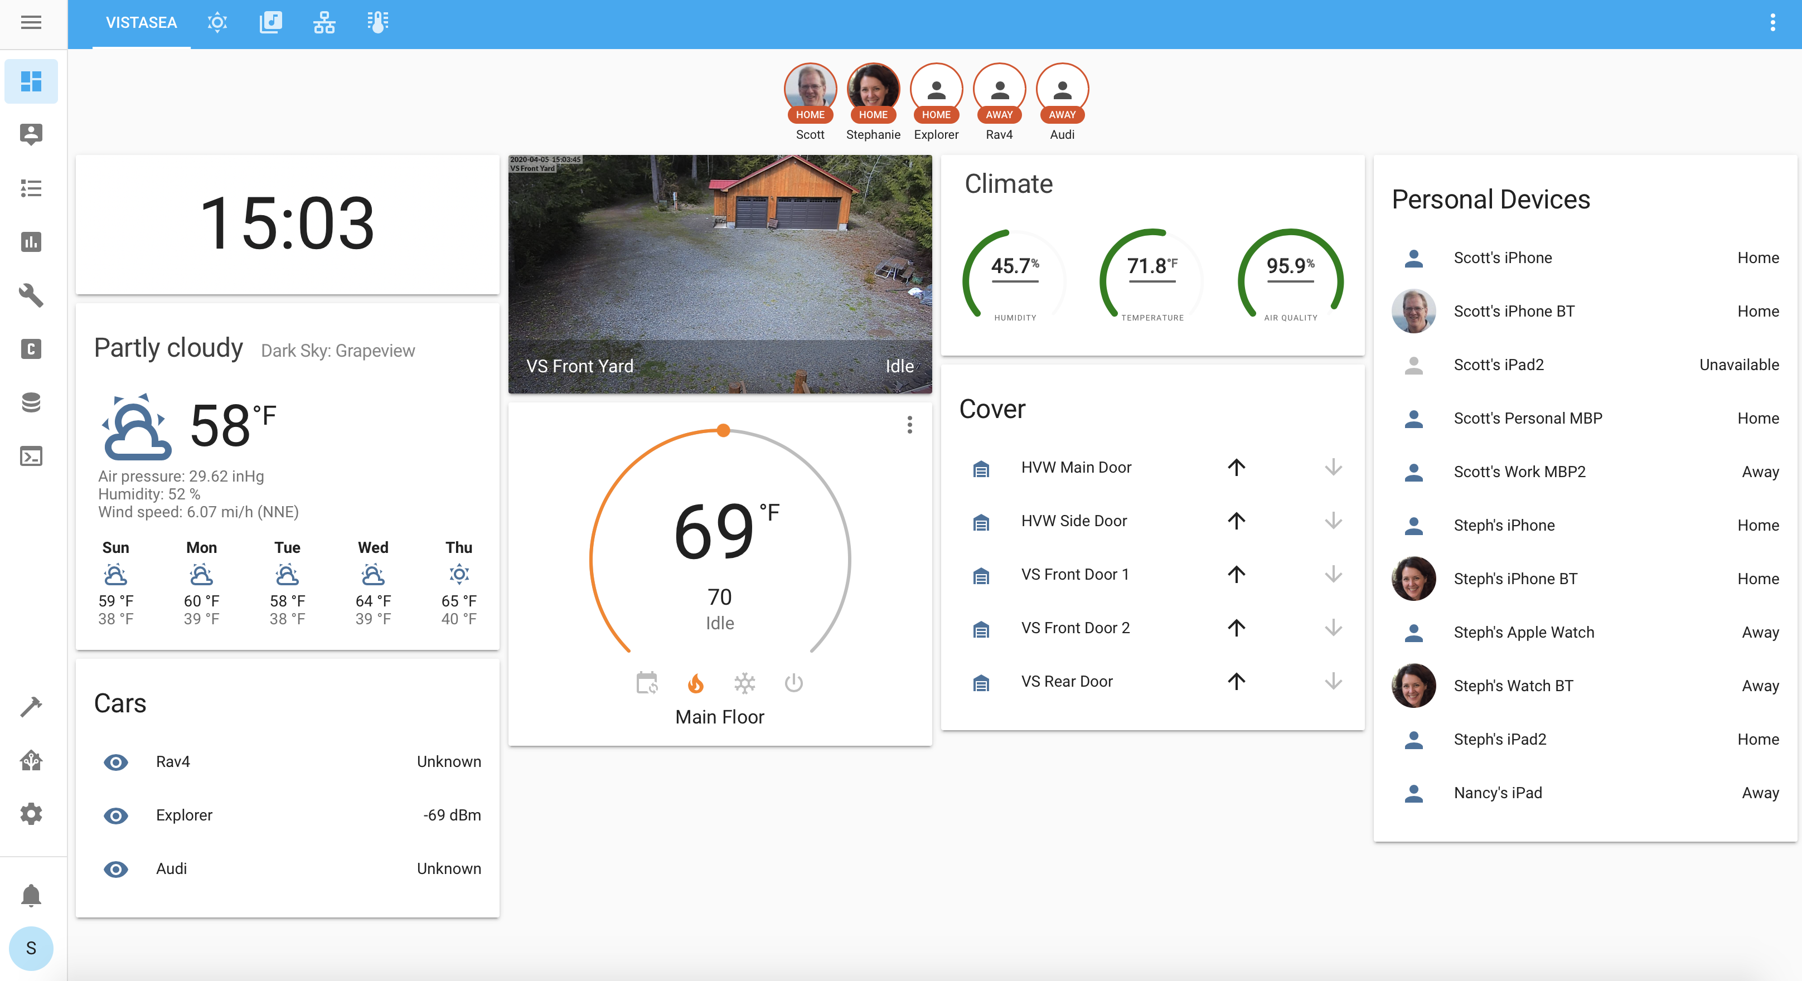Viewport: 1802px width, 981px height.
Task: Switch to the network topology tab
Action: tap(324, 22)
